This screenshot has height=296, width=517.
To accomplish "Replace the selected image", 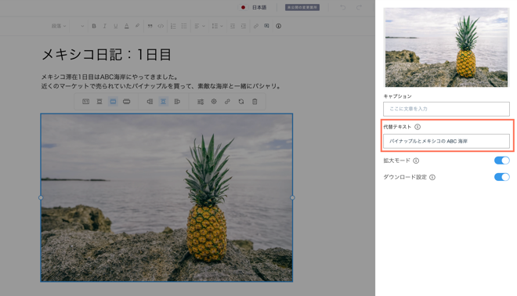I will pyautogui.click(x=241, y=102).
